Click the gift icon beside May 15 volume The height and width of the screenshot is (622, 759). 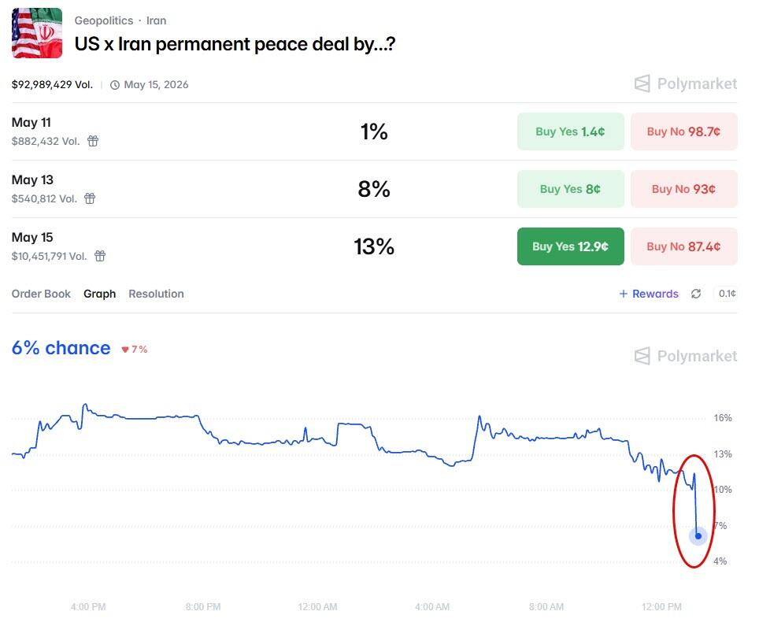tap(100, 256)
